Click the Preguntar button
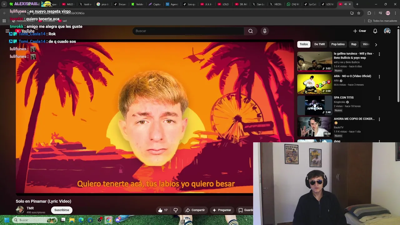400x225 pixels. pyautogui.click(x=222, y=210)
